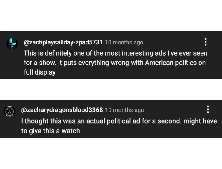Click the words "might have" in second comment
Screen dimensions: 222x169
(200, 121)
